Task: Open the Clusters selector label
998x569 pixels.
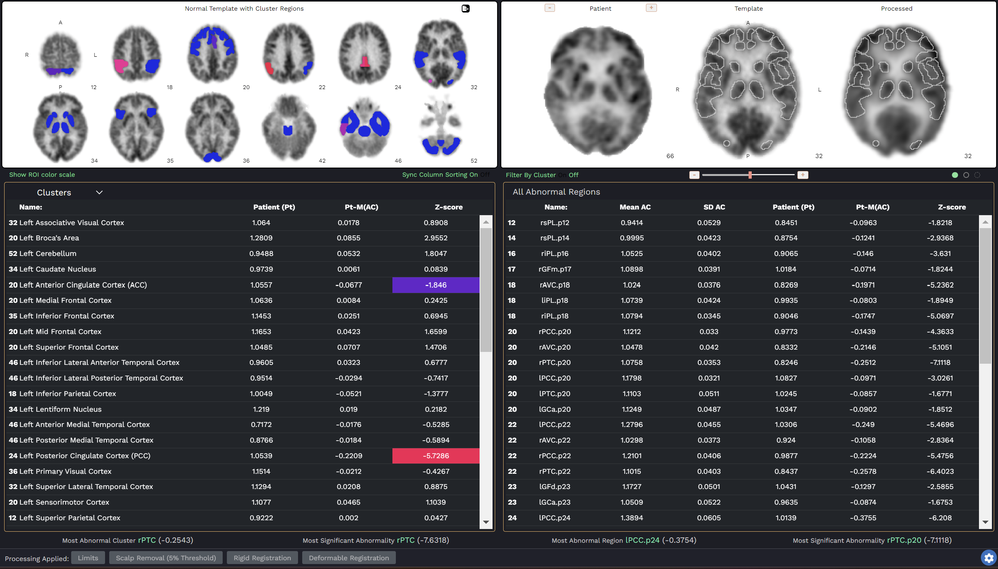Action: point(54,193)
